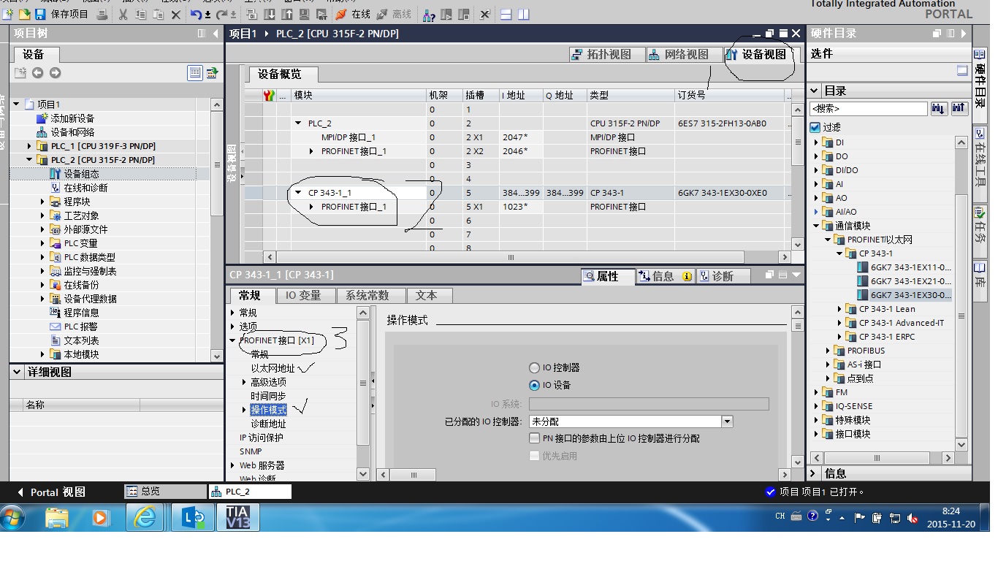Click the paste toolbar icon
Viewport: 998px width, 561px height.
[158, 14]
